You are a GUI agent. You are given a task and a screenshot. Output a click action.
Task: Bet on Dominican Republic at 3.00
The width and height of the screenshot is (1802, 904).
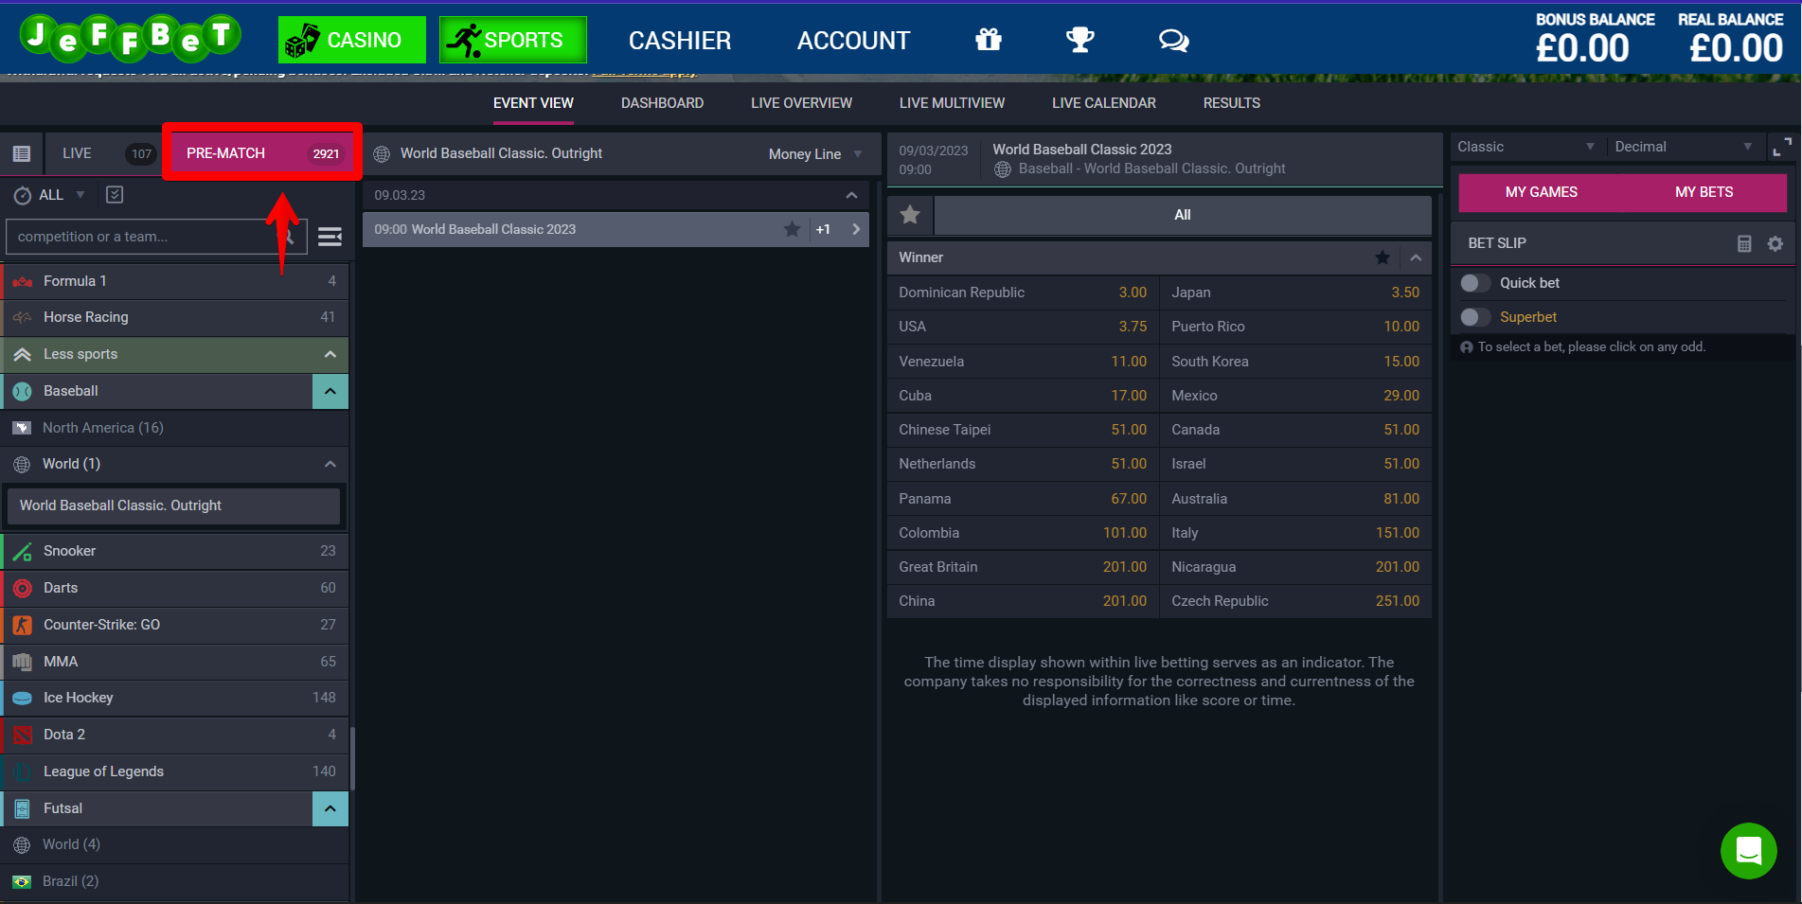coord(1023,292)
